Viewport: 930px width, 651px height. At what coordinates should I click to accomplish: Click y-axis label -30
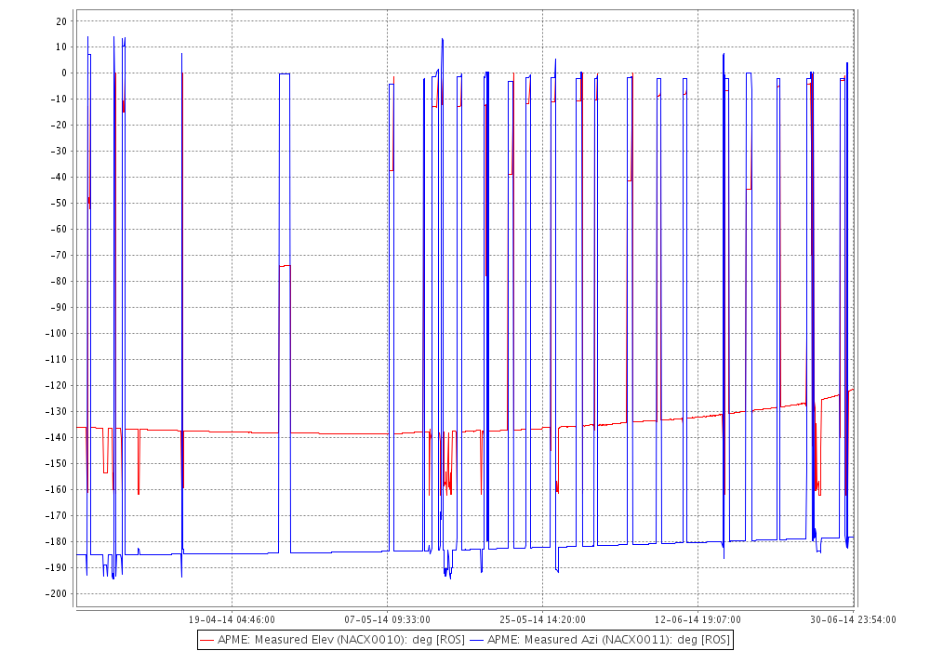point(59,152)
